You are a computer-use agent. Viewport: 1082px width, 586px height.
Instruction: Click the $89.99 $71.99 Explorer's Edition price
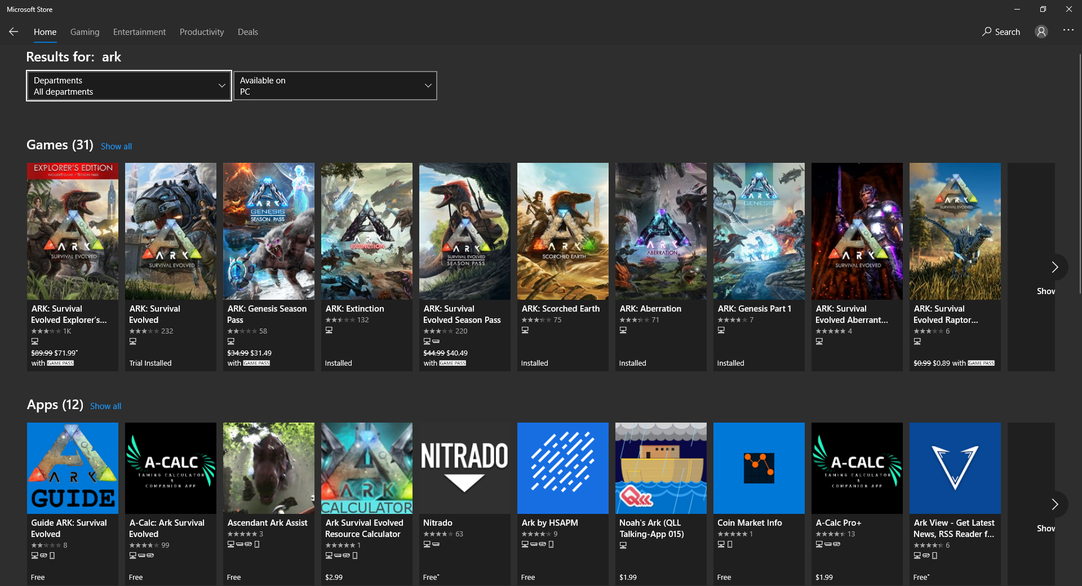[x=54, y=353]
